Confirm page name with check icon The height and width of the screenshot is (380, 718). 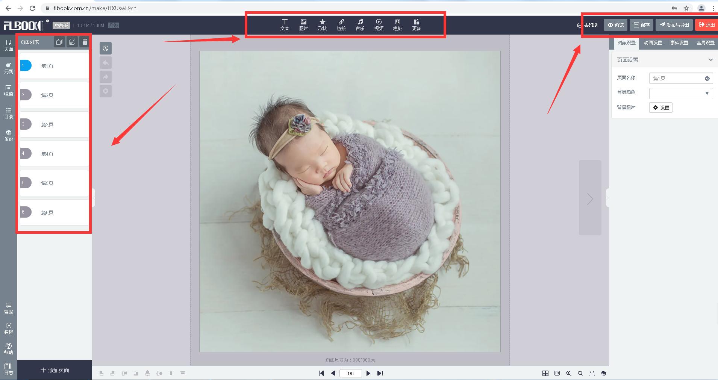(x=707, y=79)
